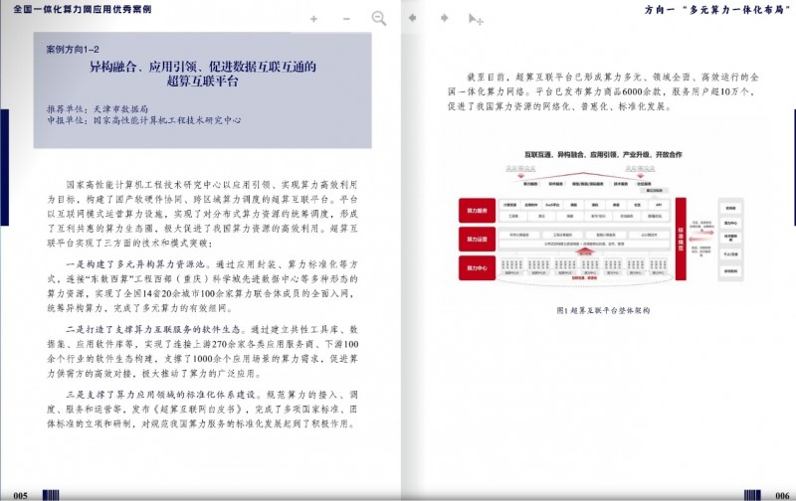Click the sentence 一是构建了多元异构算力资源池

(x=138, y=264)
